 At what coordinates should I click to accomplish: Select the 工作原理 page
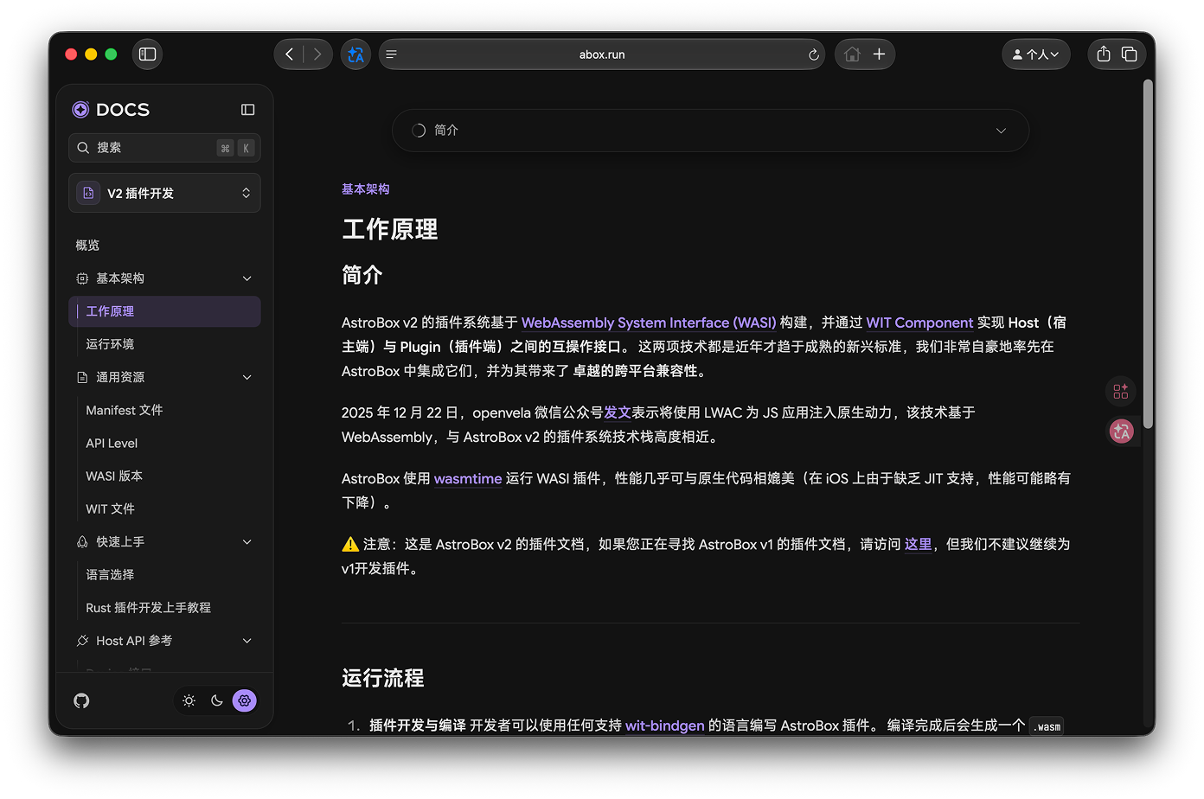tap(164, 311)
